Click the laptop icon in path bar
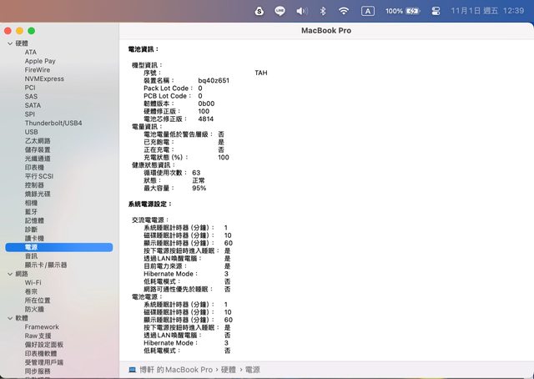 tap(132, 368)
